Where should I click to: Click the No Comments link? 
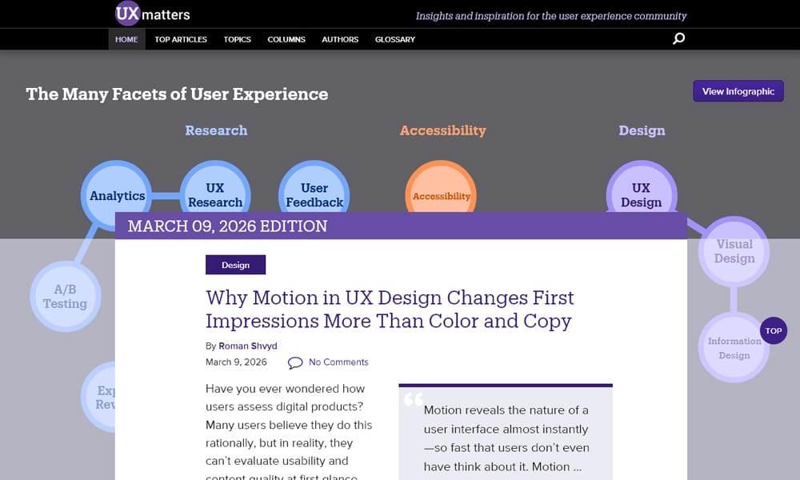(x=339, y=362)
